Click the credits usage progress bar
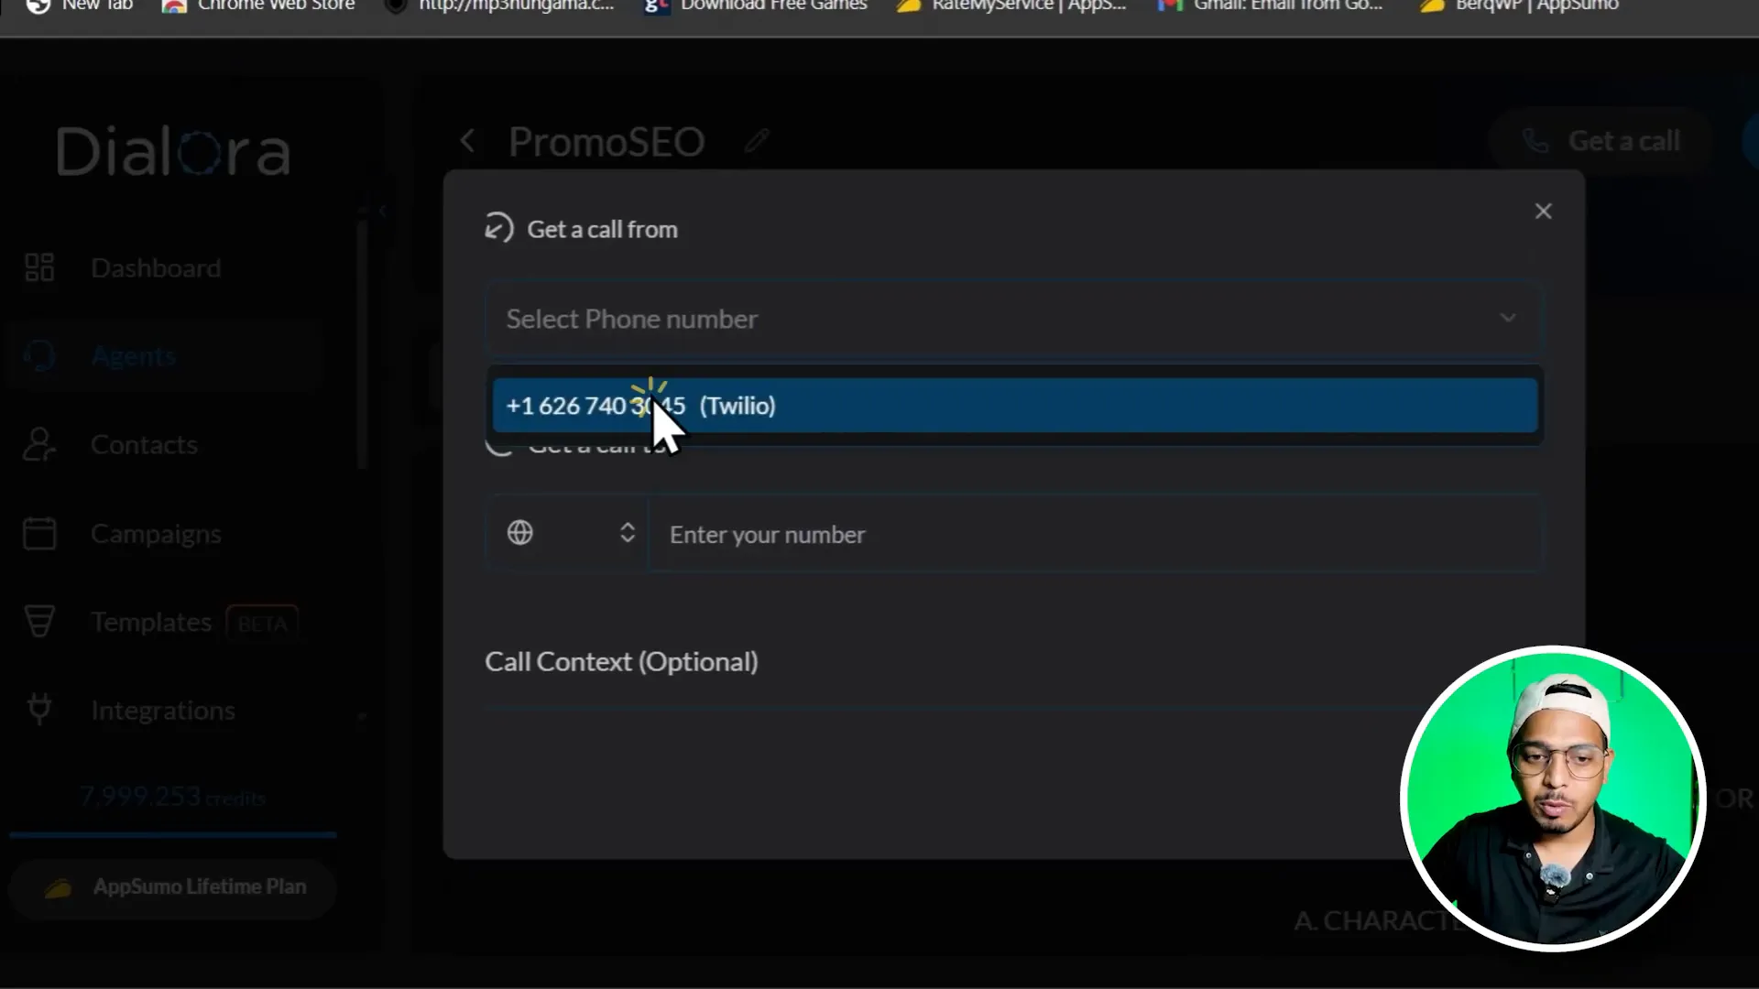1759x989 pixels. tap(173, 835)
